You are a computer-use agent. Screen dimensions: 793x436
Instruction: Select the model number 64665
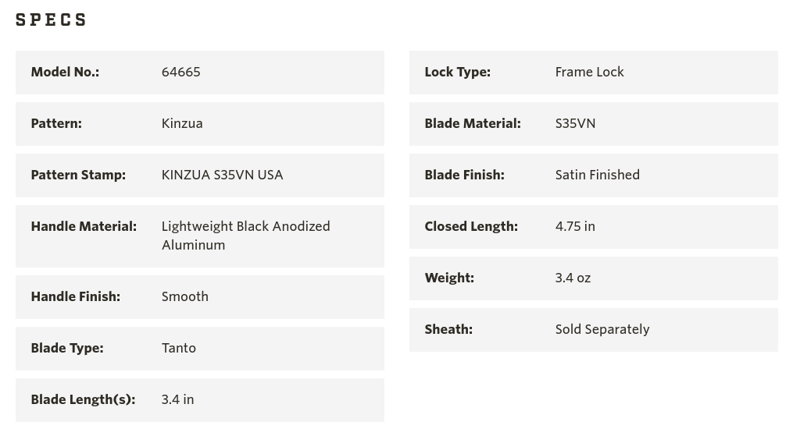181,73
